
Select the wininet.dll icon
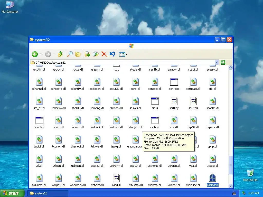(174, 178)
